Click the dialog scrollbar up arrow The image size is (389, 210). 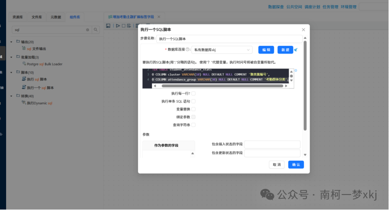point(305,38)
